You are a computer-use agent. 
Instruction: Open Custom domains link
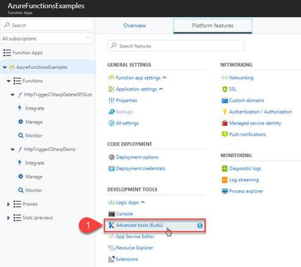(247, 101)
